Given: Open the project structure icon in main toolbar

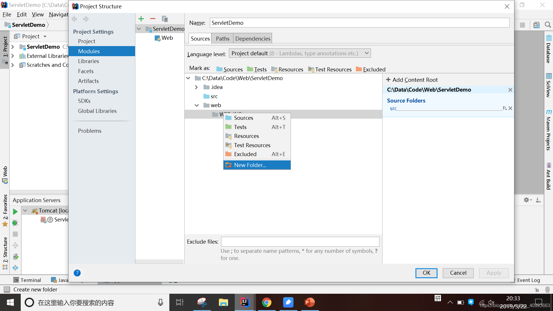Looking at the screenshot, I should tap(536, 25).
